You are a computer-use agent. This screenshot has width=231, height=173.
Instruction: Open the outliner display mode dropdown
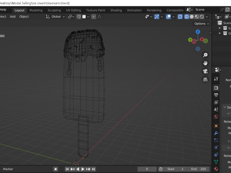(x=228, y=17)
